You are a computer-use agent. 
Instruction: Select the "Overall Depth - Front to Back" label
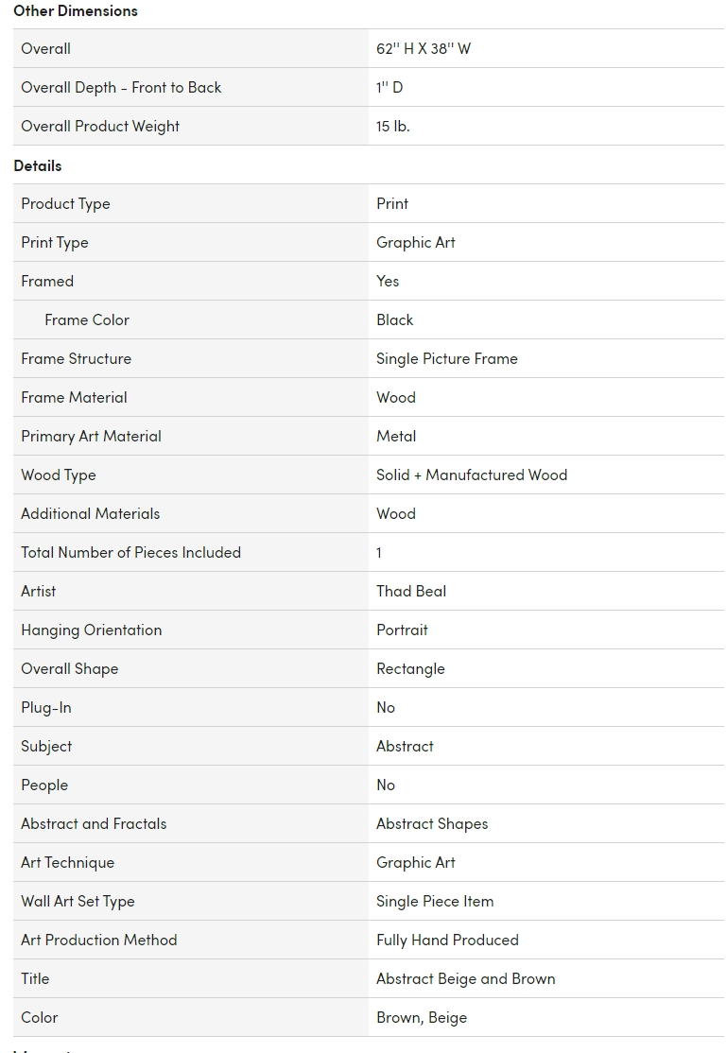click(x=121, y=88)
